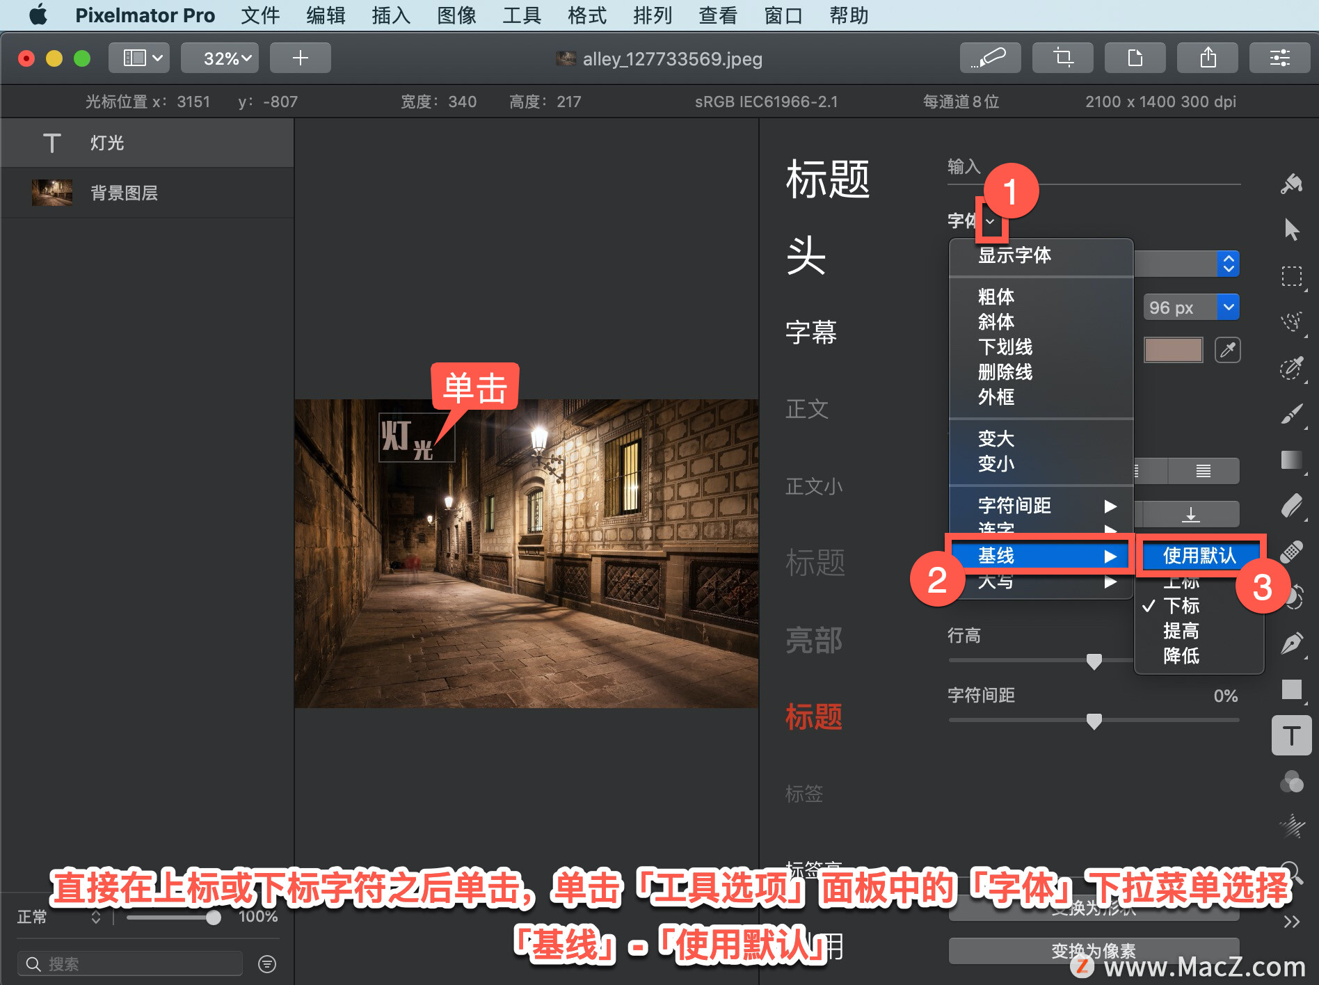Pick text color with eyedropper icon
This screenshot has height=985, width=1319.
(x=1228, y=349)
